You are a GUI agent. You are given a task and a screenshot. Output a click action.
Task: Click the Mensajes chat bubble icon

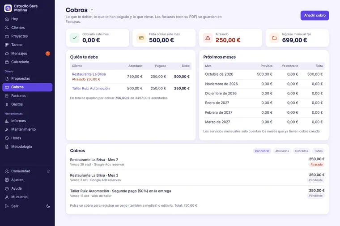pyautogui.click(x=7, y=53)
